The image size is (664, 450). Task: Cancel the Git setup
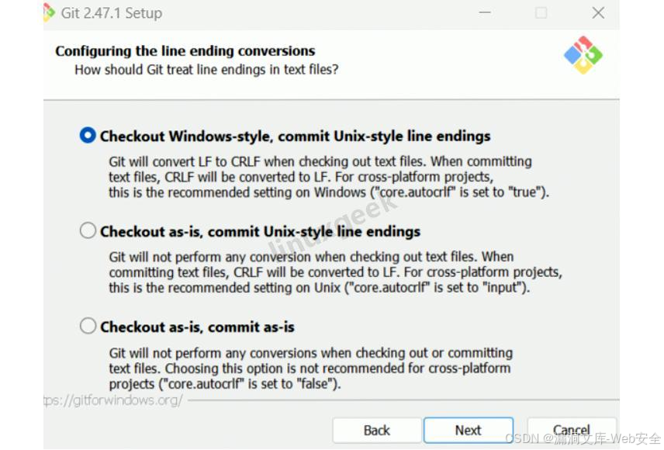[571, 430]
